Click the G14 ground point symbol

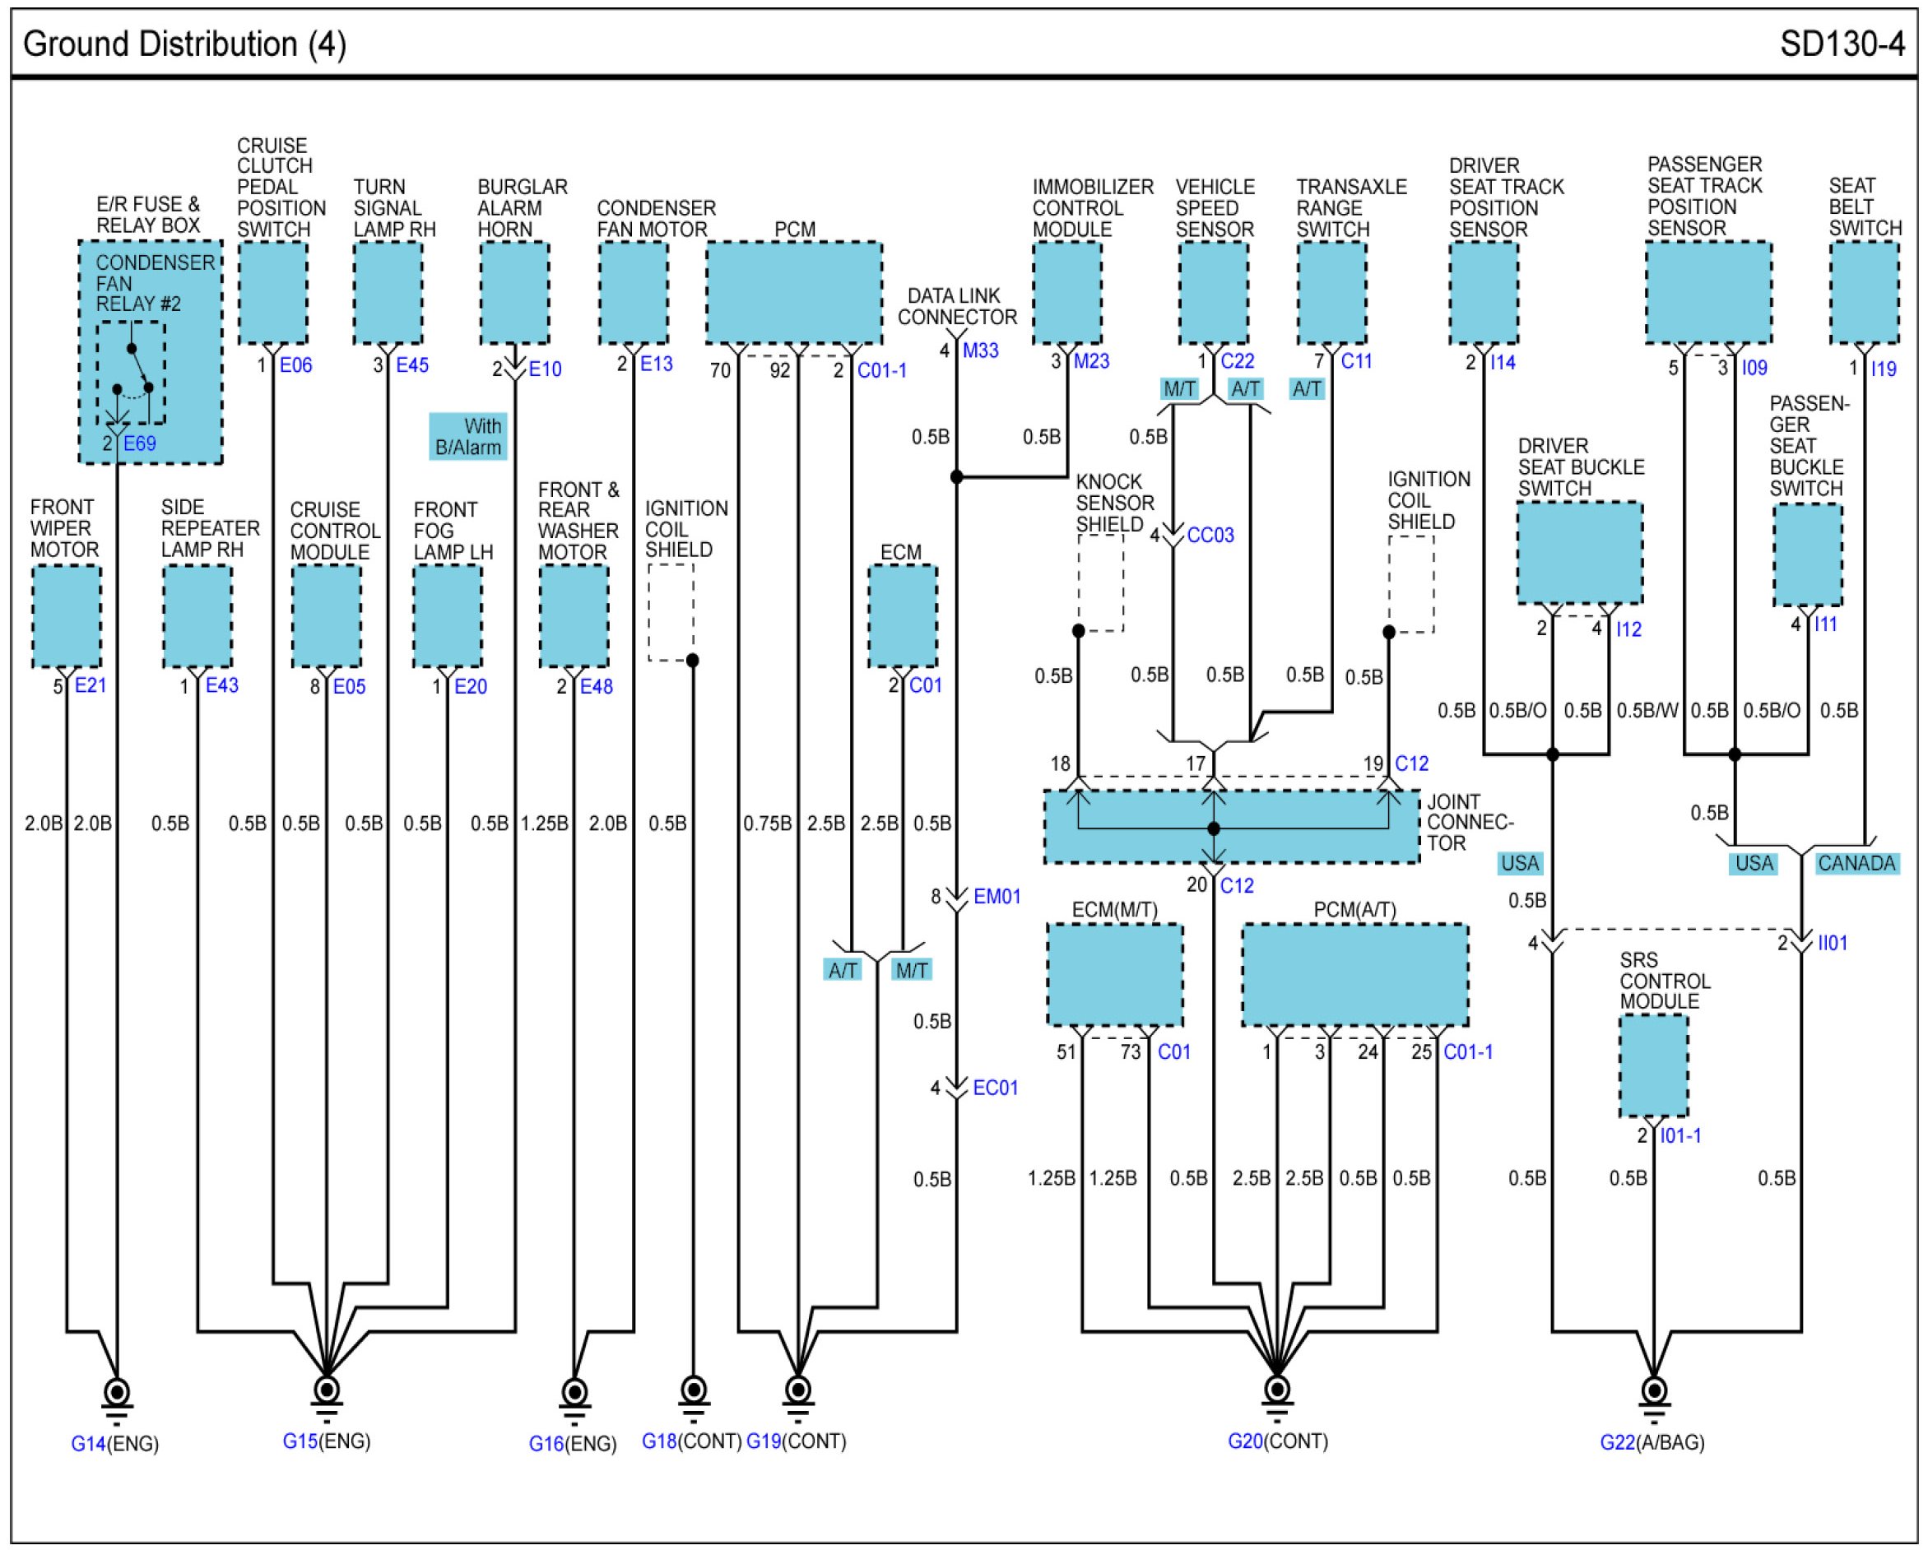(117, 1393)
